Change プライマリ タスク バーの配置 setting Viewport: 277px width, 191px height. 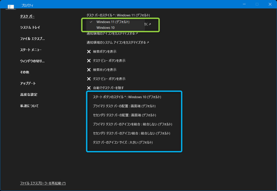click(124, 106)
